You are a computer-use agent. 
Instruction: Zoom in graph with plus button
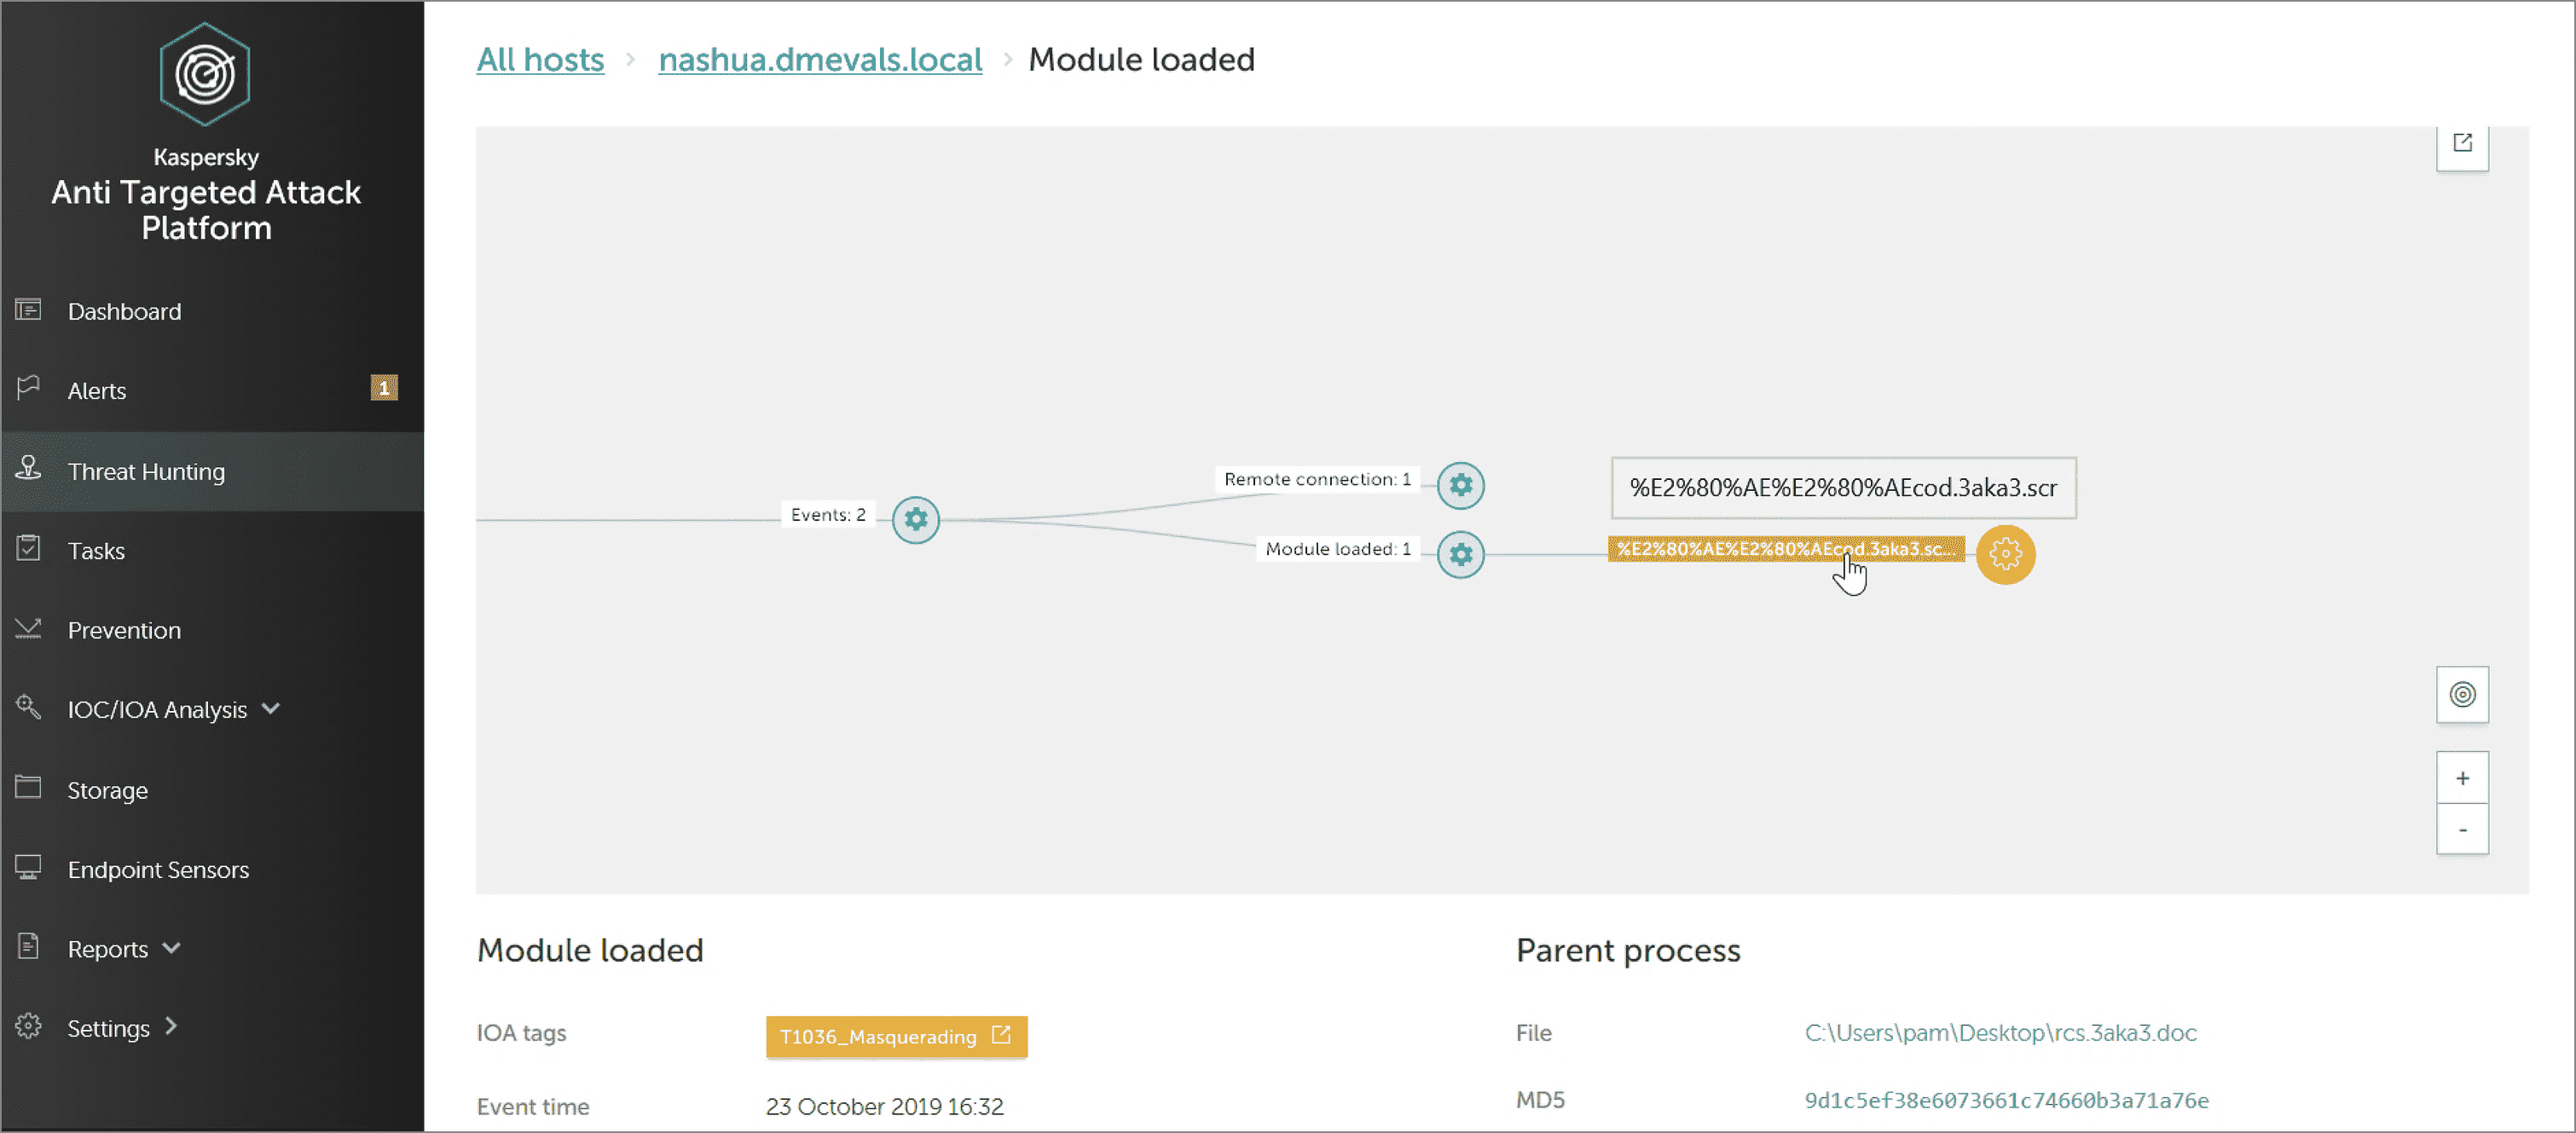(2461, 778)
